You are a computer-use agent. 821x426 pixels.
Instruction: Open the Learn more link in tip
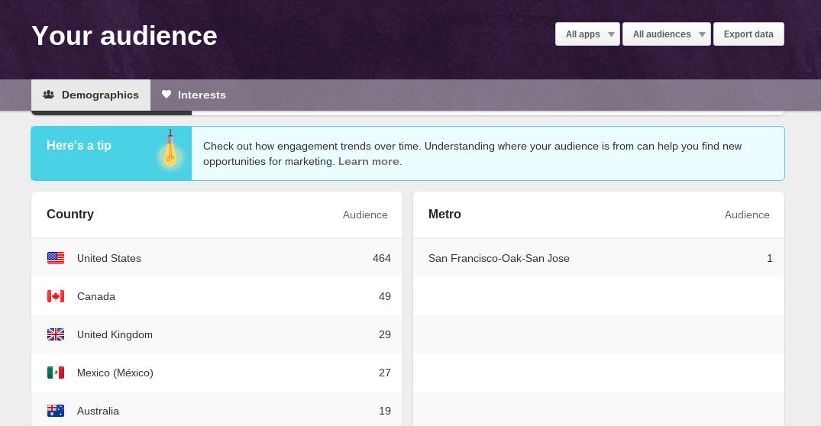(x=369, y=161)
